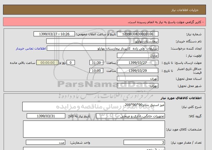212x150 pixels.
Task: Click the label تعداد / مقدار مورد نیاز
Action: click(186, 143)
